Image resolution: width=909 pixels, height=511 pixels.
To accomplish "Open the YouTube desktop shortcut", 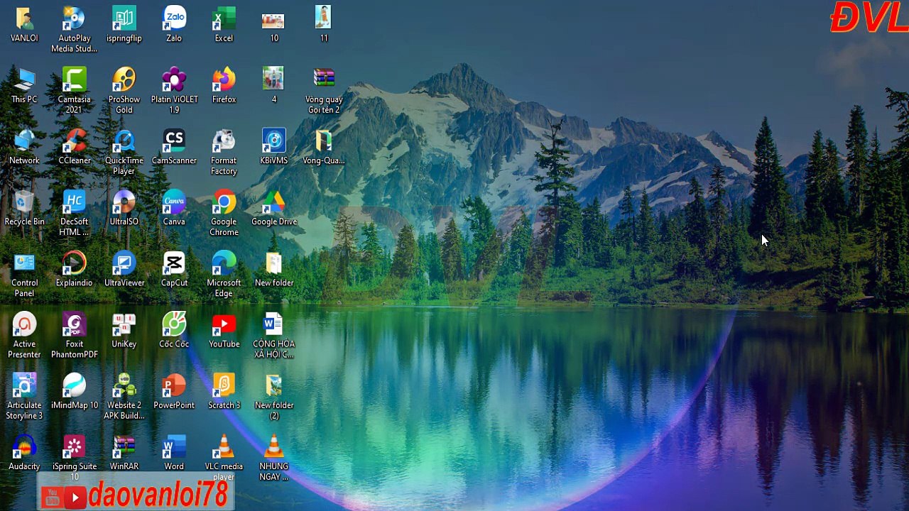I will [x=224, y=324].
